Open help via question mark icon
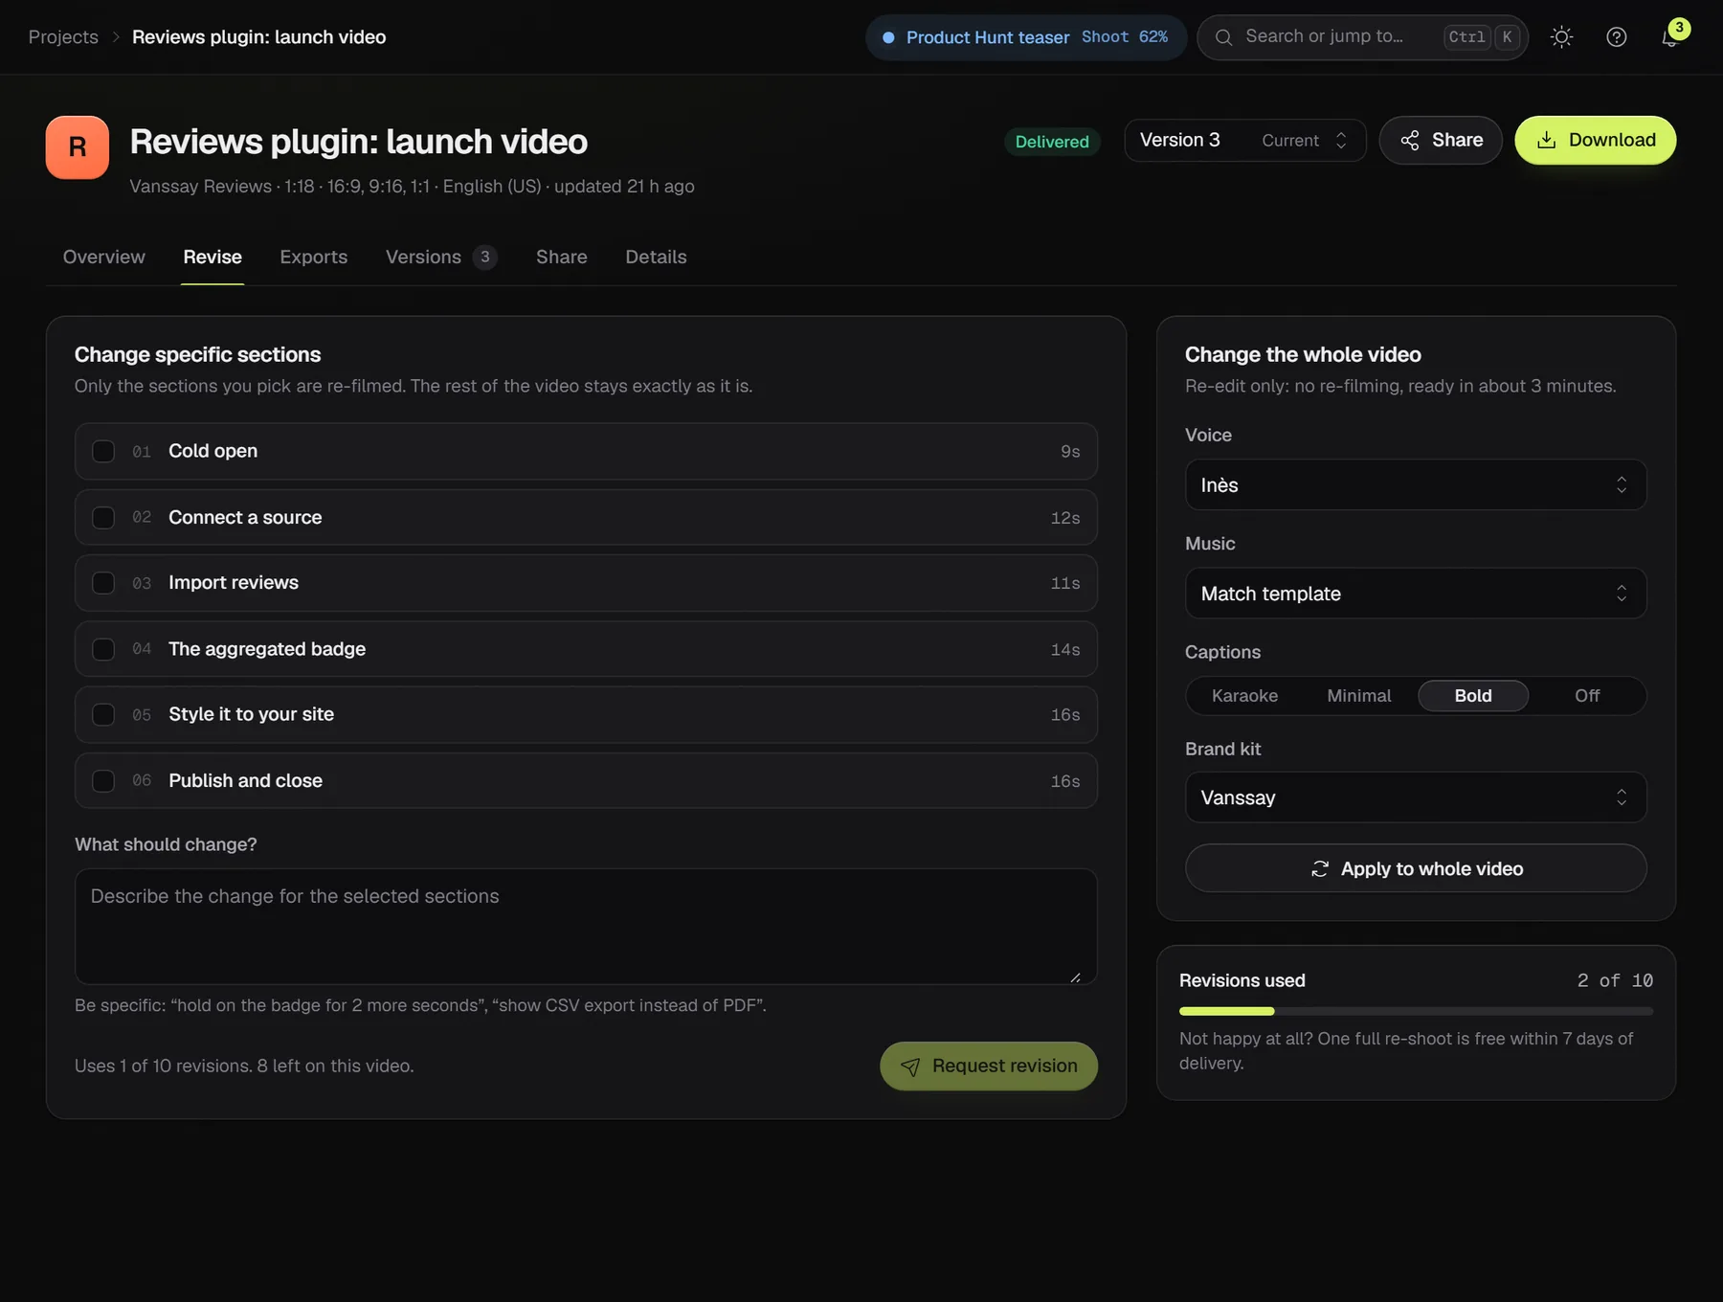1723x1302 pixels. click(x=1616, y=37)
